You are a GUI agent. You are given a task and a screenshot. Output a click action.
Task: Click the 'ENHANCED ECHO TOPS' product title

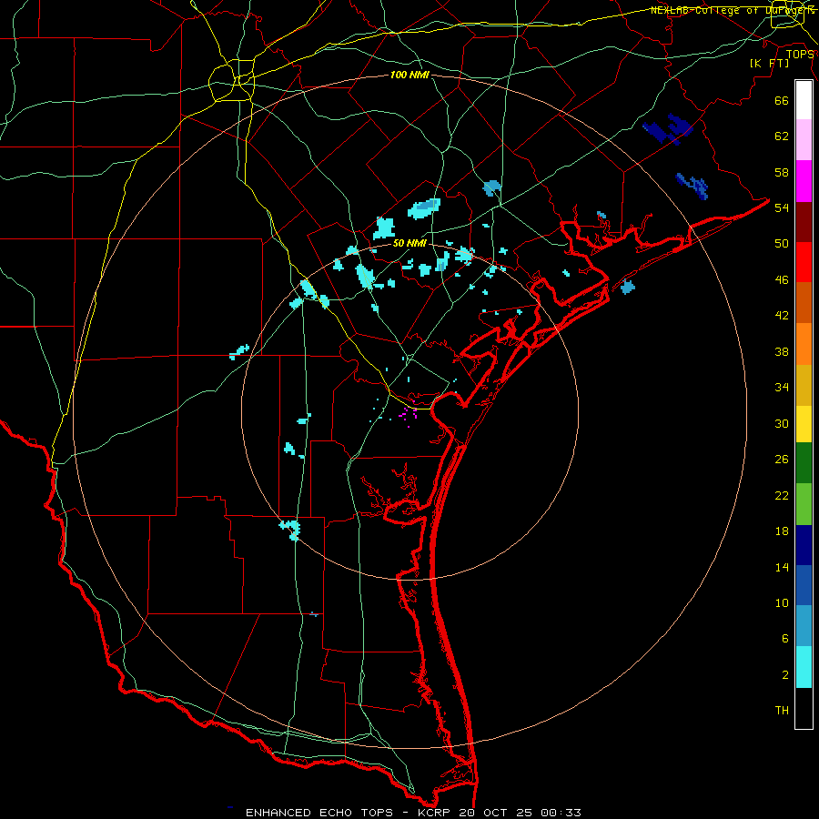[319, 813]
